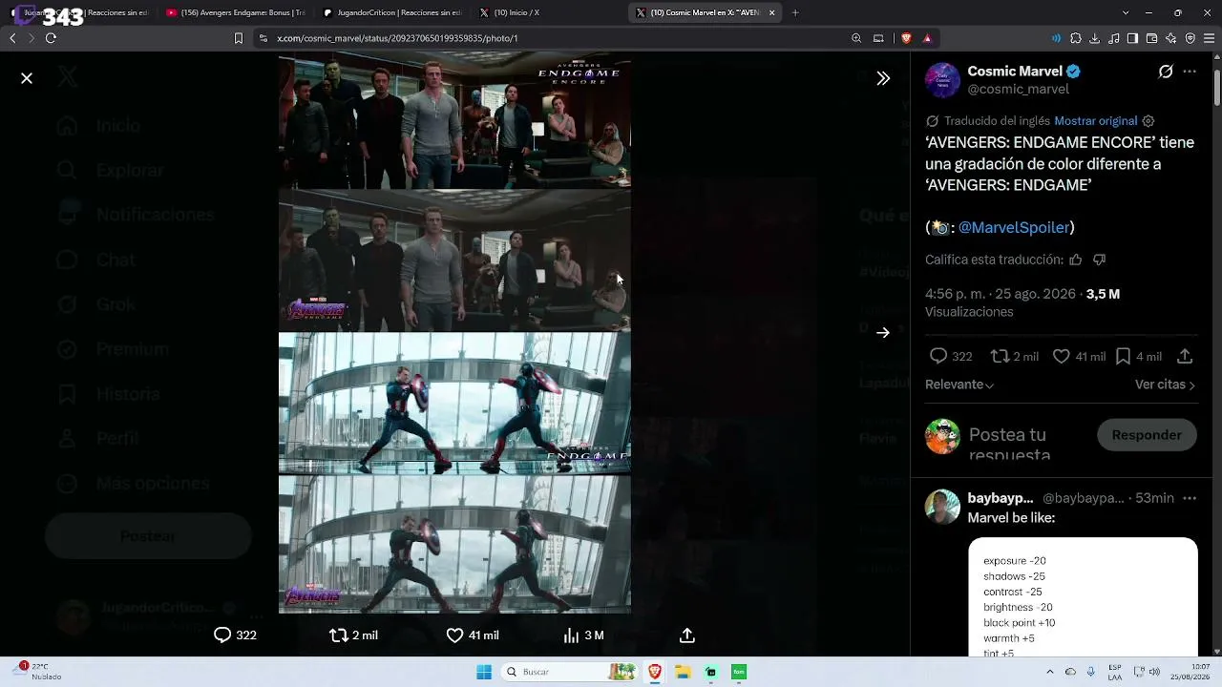Rate the translation thumbs up
Viewport: 1222px width, 687px height.
click(x=1076, y=260)
